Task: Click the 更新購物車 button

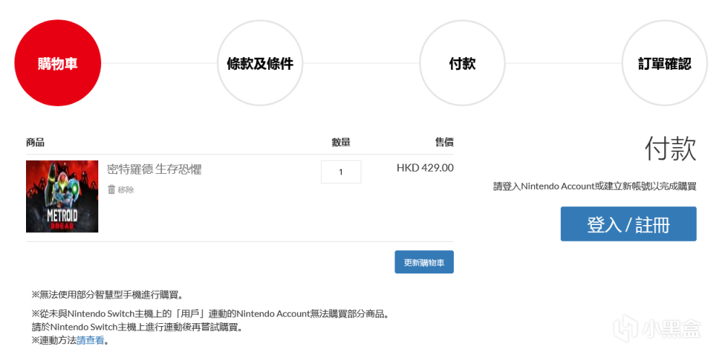Action: (x=424, y=262)
